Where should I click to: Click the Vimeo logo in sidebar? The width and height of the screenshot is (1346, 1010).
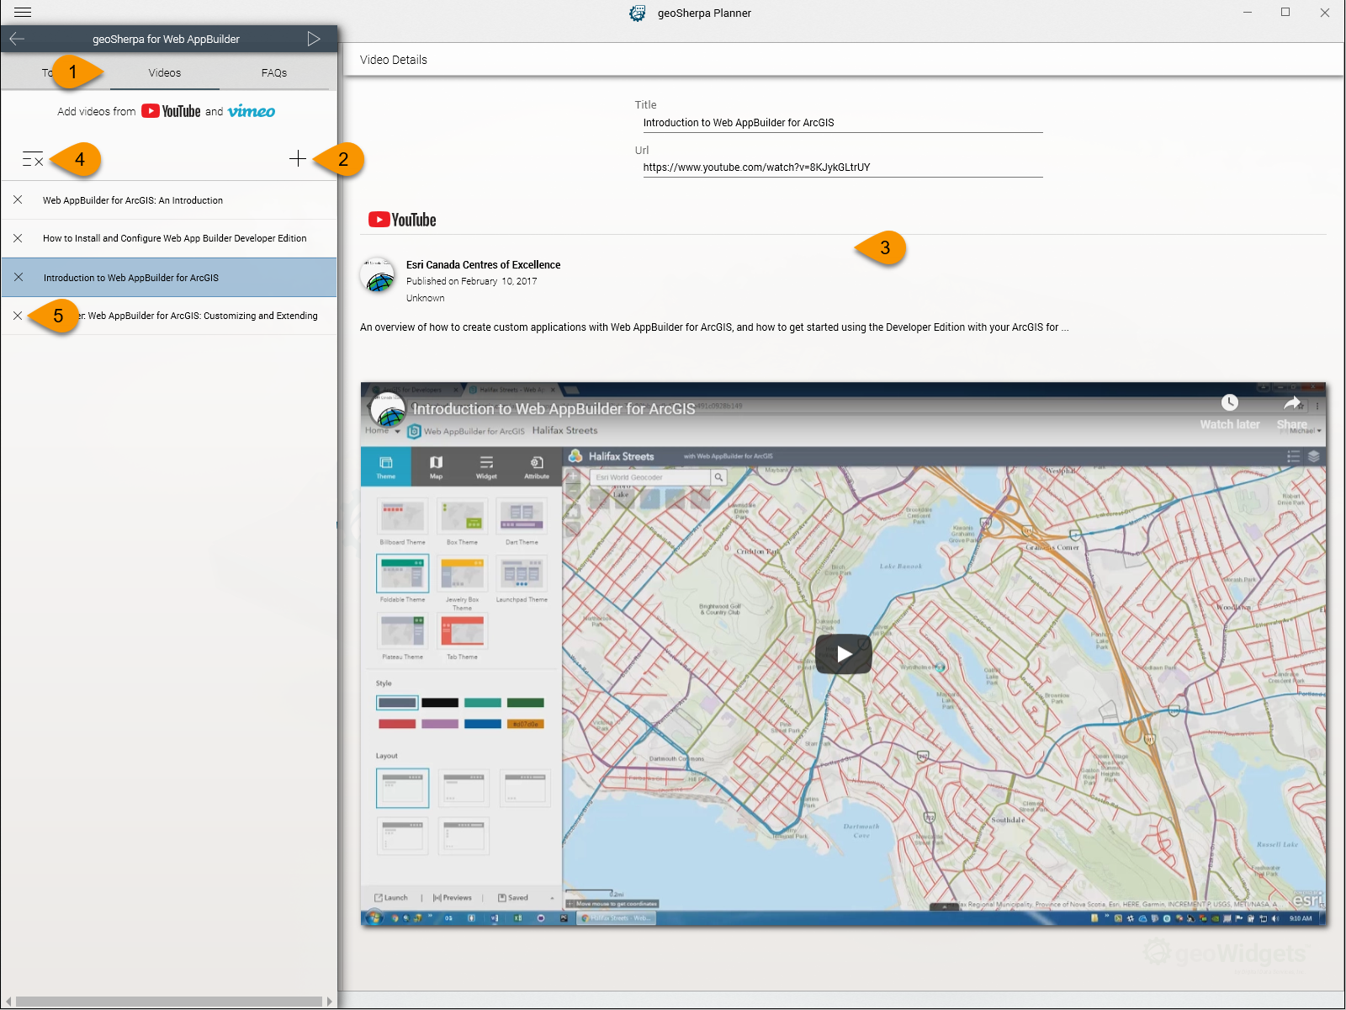(x=252, y=111)
